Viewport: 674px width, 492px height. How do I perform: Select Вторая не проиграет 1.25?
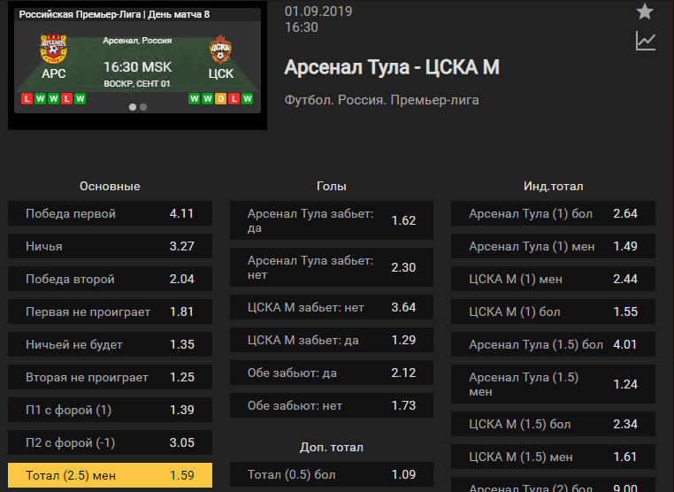110,377
